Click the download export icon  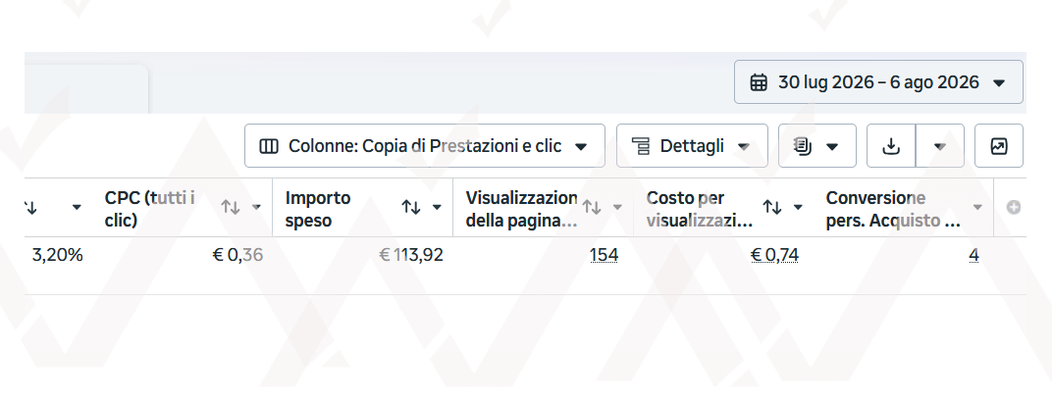tap(891, 145)
